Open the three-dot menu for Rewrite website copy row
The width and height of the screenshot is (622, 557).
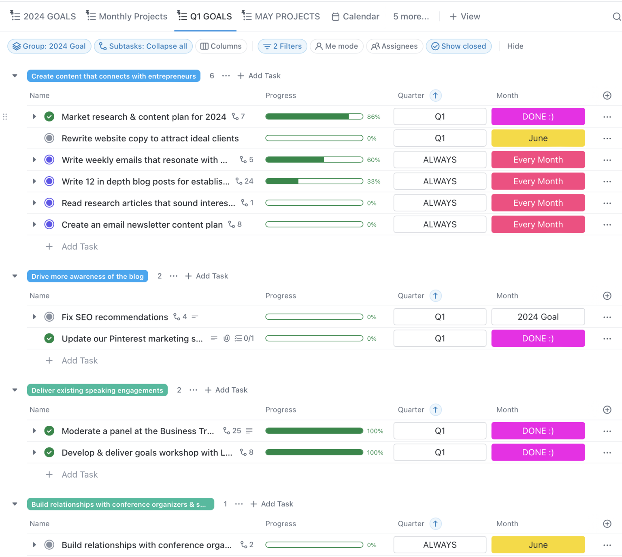click(x=607, y=139)
